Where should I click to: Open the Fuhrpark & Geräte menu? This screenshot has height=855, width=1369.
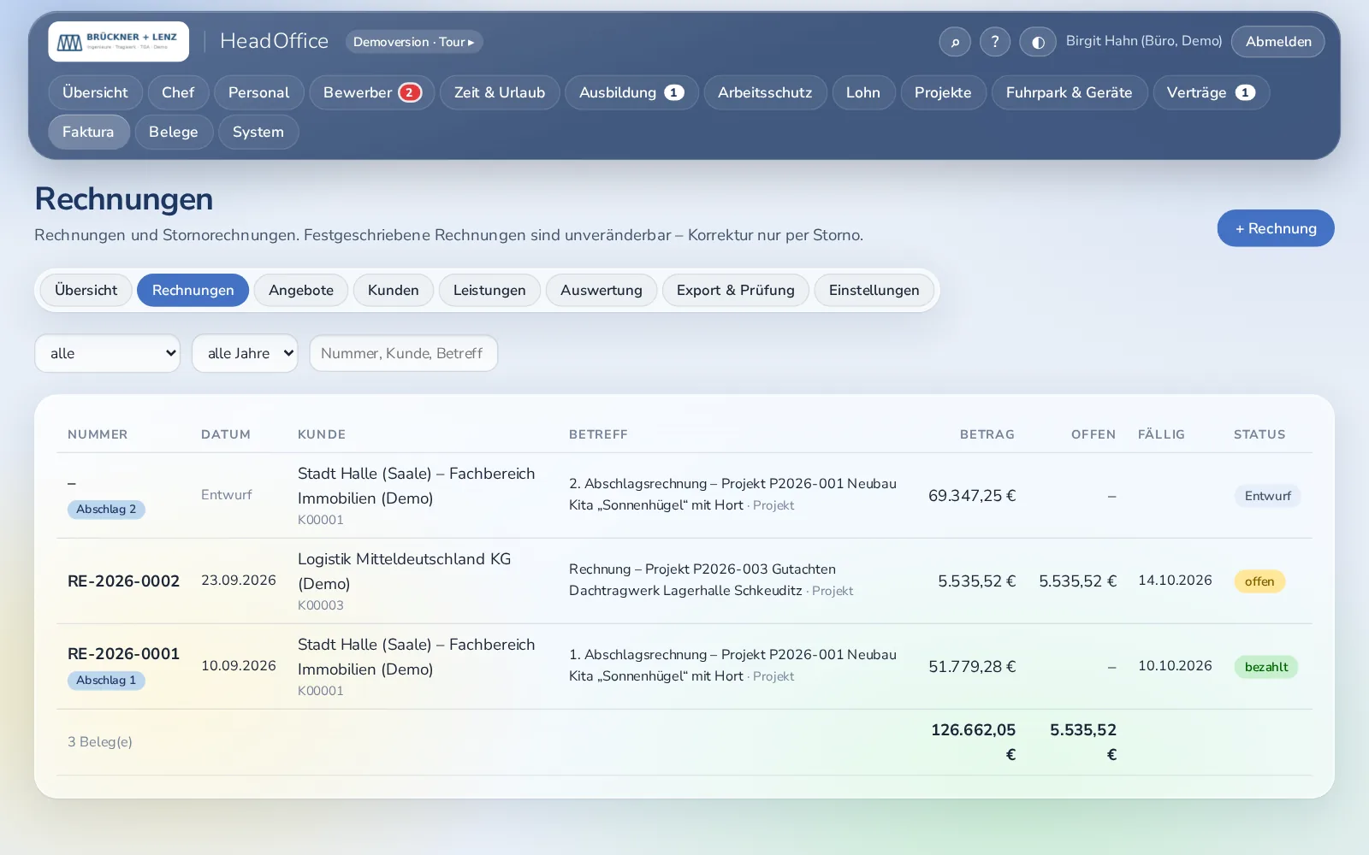coord(1070,92)
